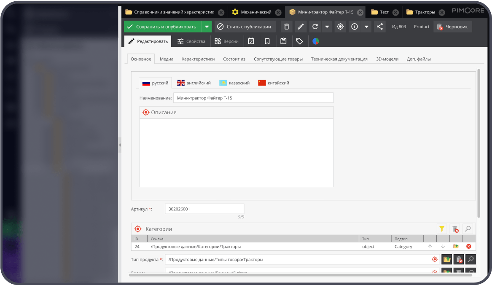Screen dimensions: 492x285
Task: Click the schedule calendar icon tab
Action: pos(251,41)
